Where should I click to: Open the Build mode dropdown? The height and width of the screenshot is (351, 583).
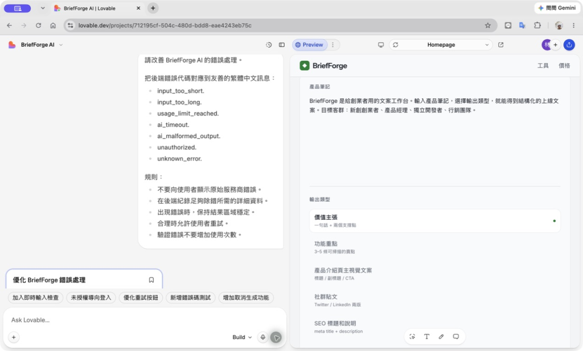point(242,337)
